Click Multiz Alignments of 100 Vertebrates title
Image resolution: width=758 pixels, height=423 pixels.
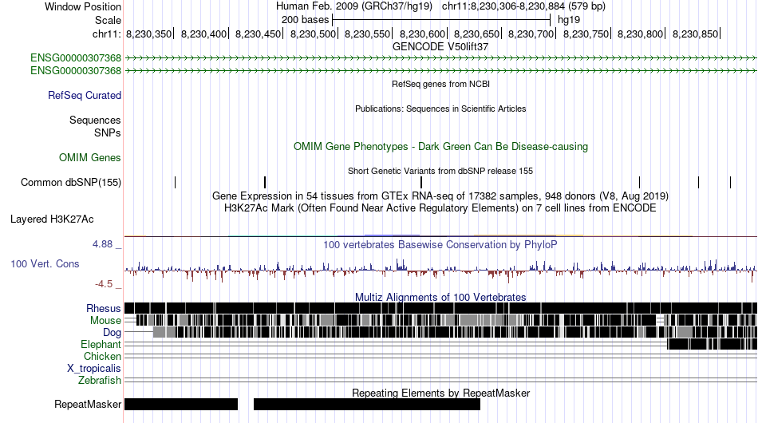[440, 297]
